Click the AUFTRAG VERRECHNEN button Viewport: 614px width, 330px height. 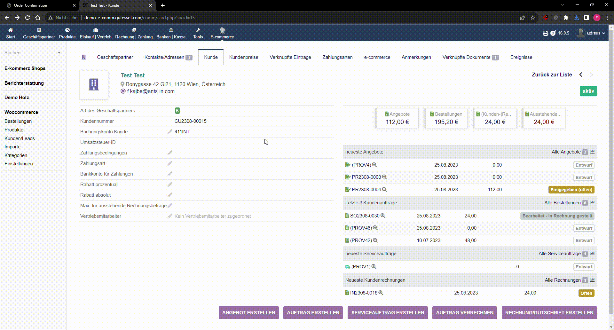(x=465, y=313)
